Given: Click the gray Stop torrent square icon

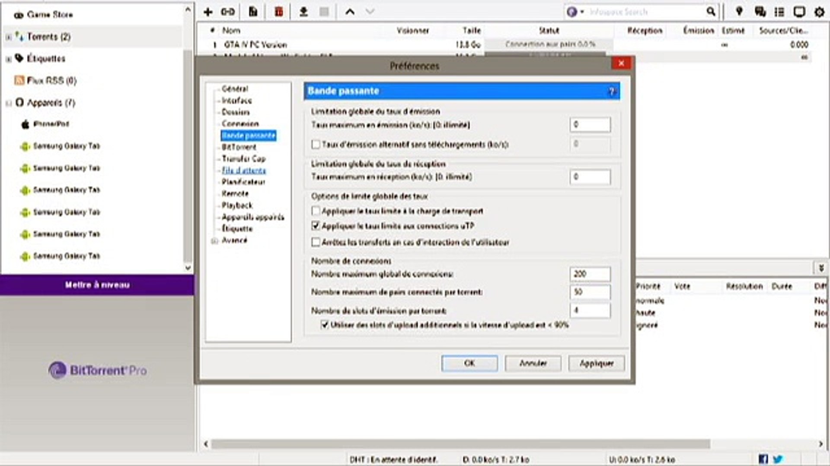Looking at the screenshot, I should [324, 12].
